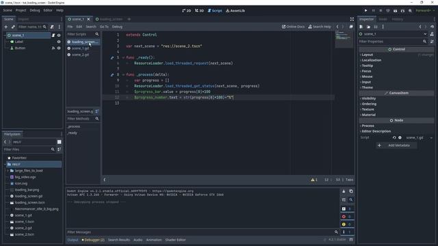Viewport: 438px width, 246px height.
Task: Click Add Metadata button
Action: tap(396, 146)
